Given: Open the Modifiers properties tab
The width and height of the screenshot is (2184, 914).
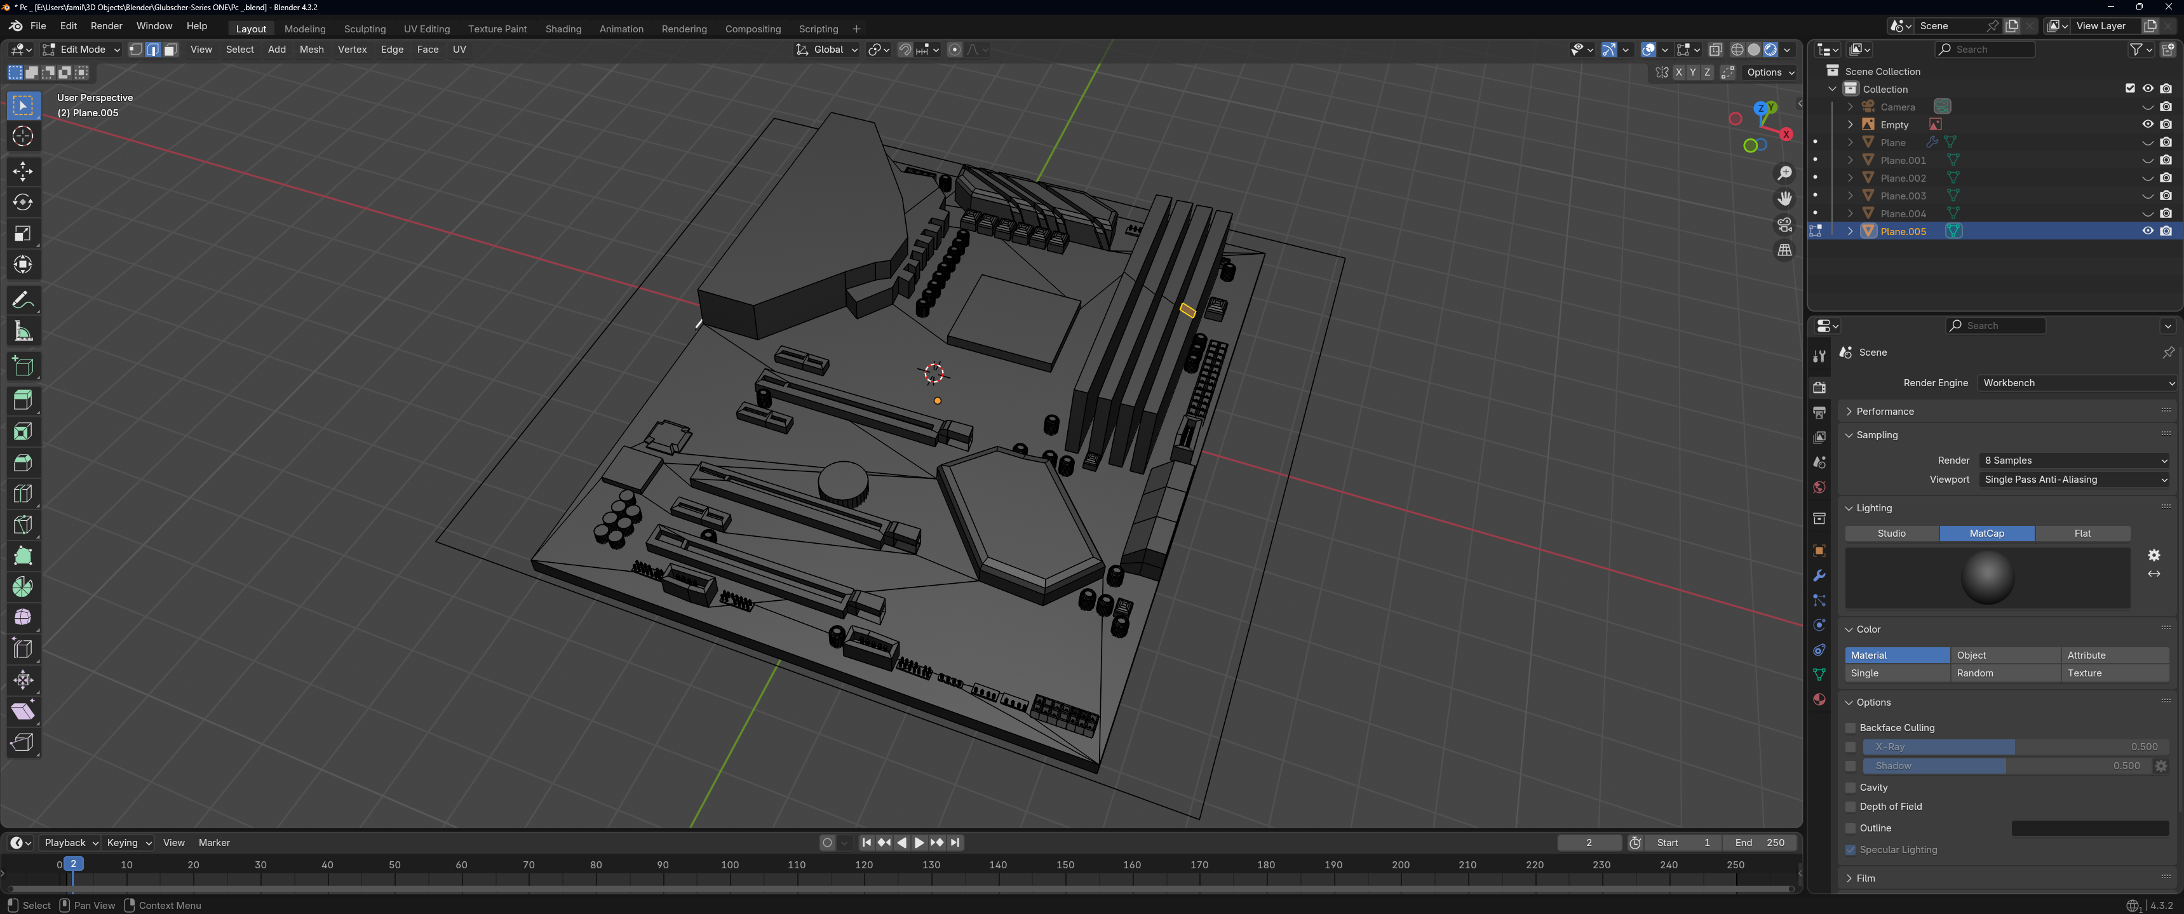Looking at the screenshot, I should click(x=1819, y=575).
